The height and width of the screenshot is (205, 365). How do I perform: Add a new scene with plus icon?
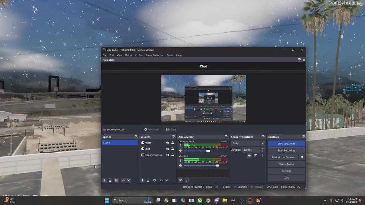coord(104,180)
